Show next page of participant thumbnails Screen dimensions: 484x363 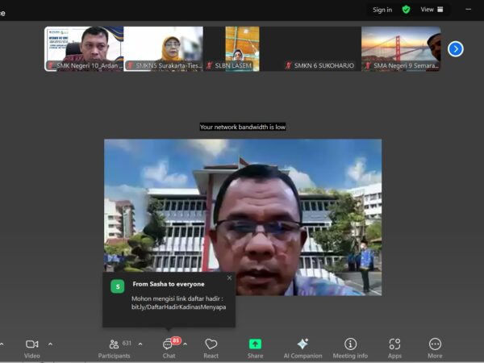pyautogui.click(x=456, y=48)
